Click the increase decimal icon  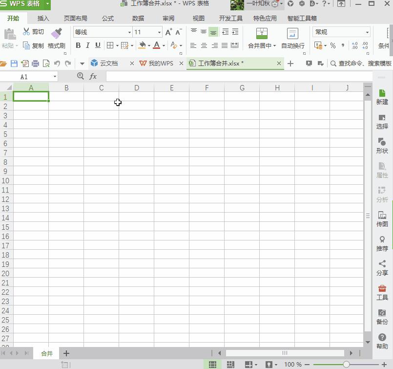355,45
